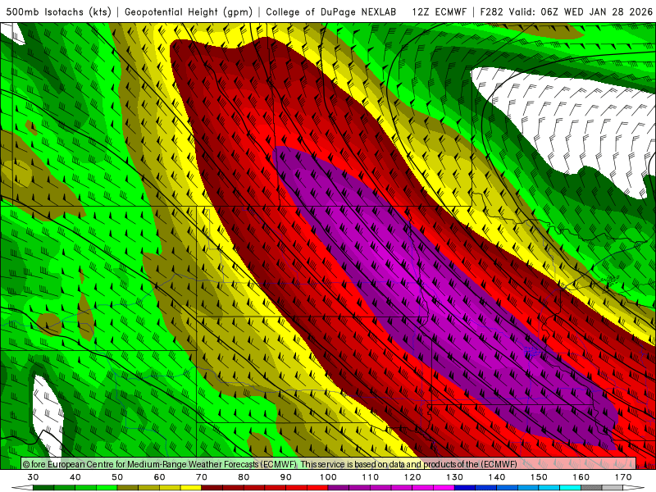The image size is (656, 492).
Task: Click the '60' value on the legend
Action: click(159, 477)
